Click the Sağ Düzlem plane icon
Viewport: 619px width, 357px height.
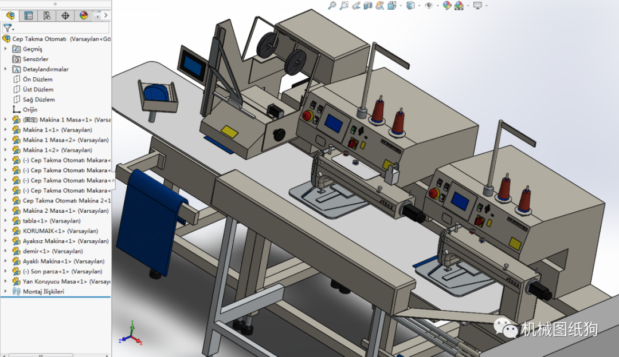point(16,100)
